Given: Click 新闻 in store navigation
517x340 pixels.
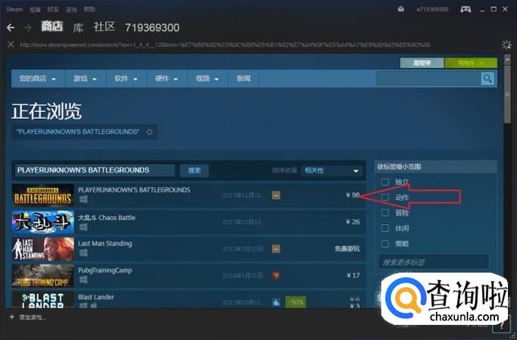Looking at the screenshot, I should [243, 79].
